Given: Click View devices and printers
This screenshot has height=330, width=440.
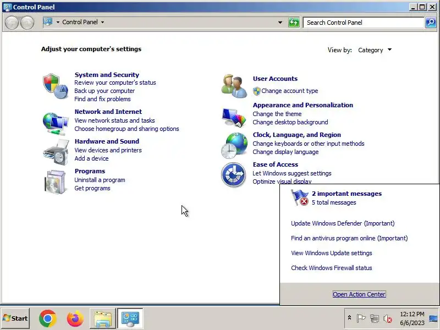Looking at the screenshot, I should (x=108, y=150).
